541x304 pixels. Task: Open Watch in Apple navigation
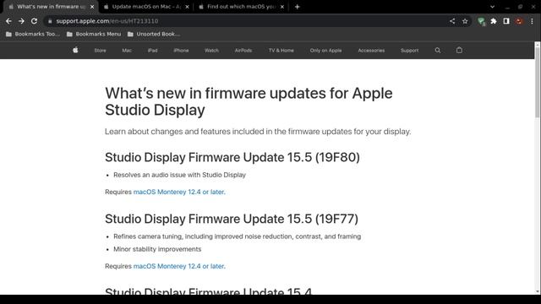pos(211,51)
